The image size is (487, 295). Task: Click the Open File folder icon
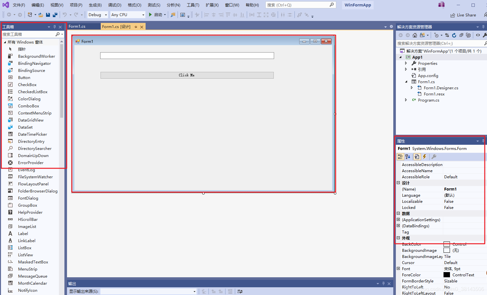pyautogui.click(x=41, y=15)
